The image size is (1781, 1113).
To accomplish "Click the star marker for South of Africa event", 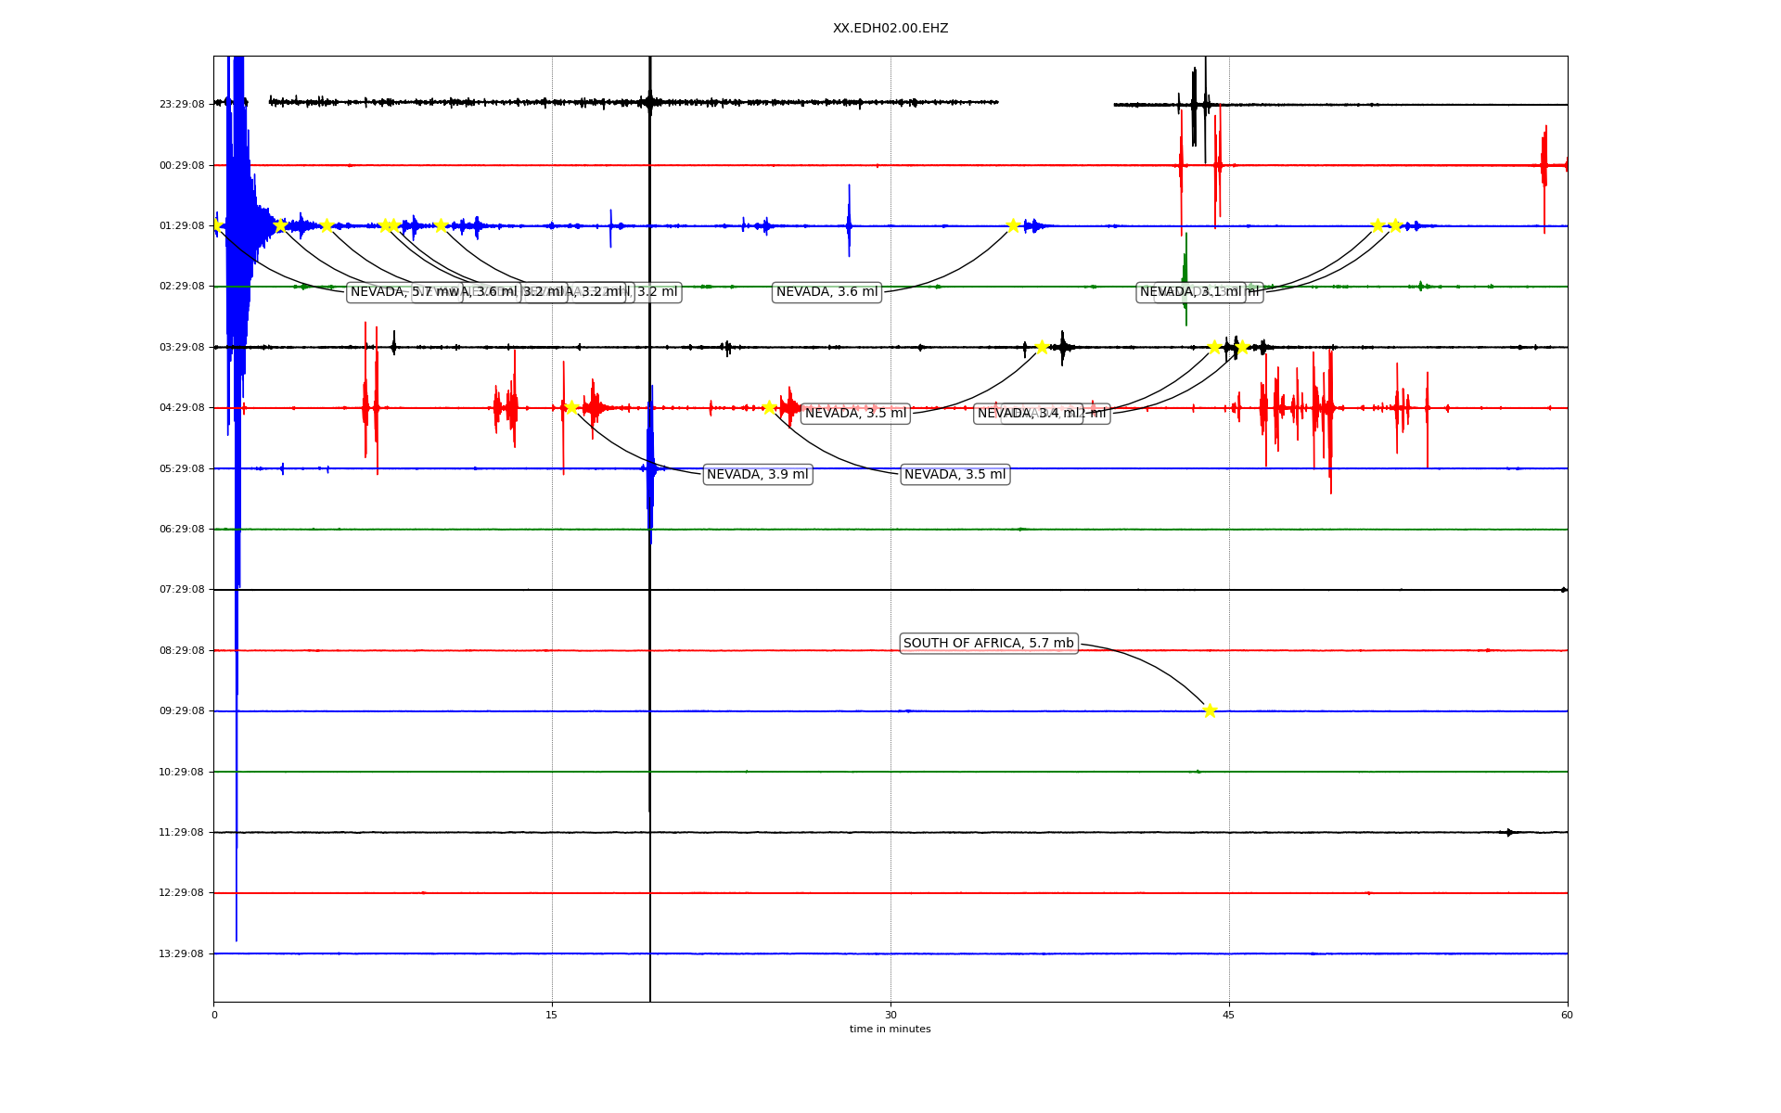I will click(x=1210, y=710).
